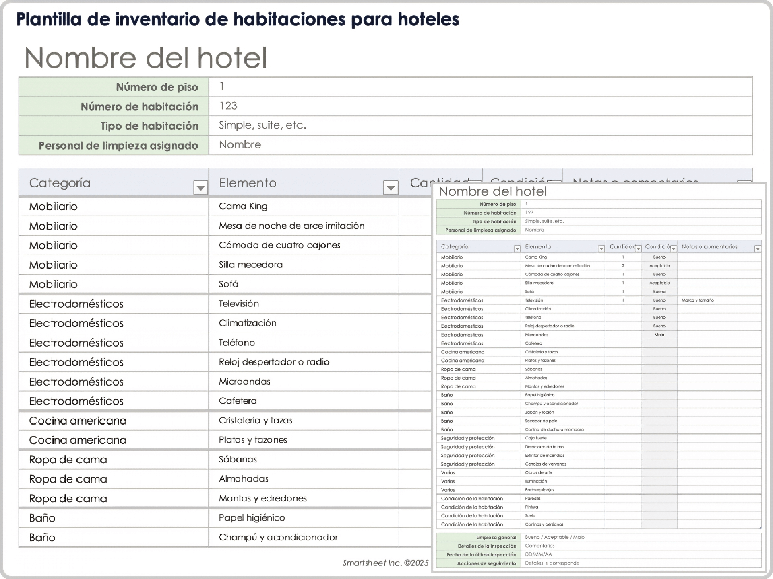Click the 'Nombre' cleaning staff field

coord(480,145)
